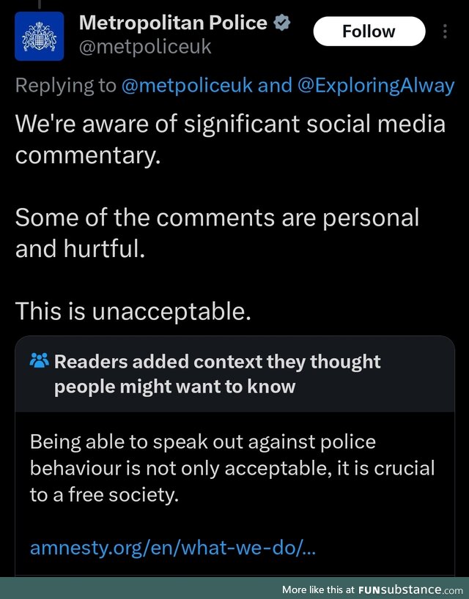Click the Metropolitan Police display name
The width and height of the screenshot is (469, 599).
(x=173, y=23)
